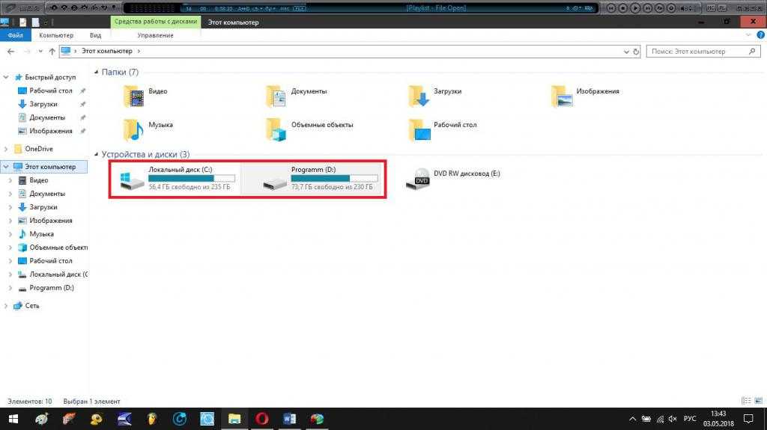The width and height of the screenshot is (767, 430).
Task: Open the Windows Start menu
Action: point(13,419)
